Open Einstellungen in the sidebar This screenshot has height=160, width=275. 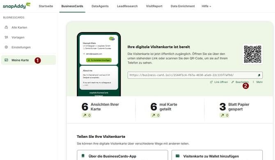pyautogui.click(x=21, y=47)
